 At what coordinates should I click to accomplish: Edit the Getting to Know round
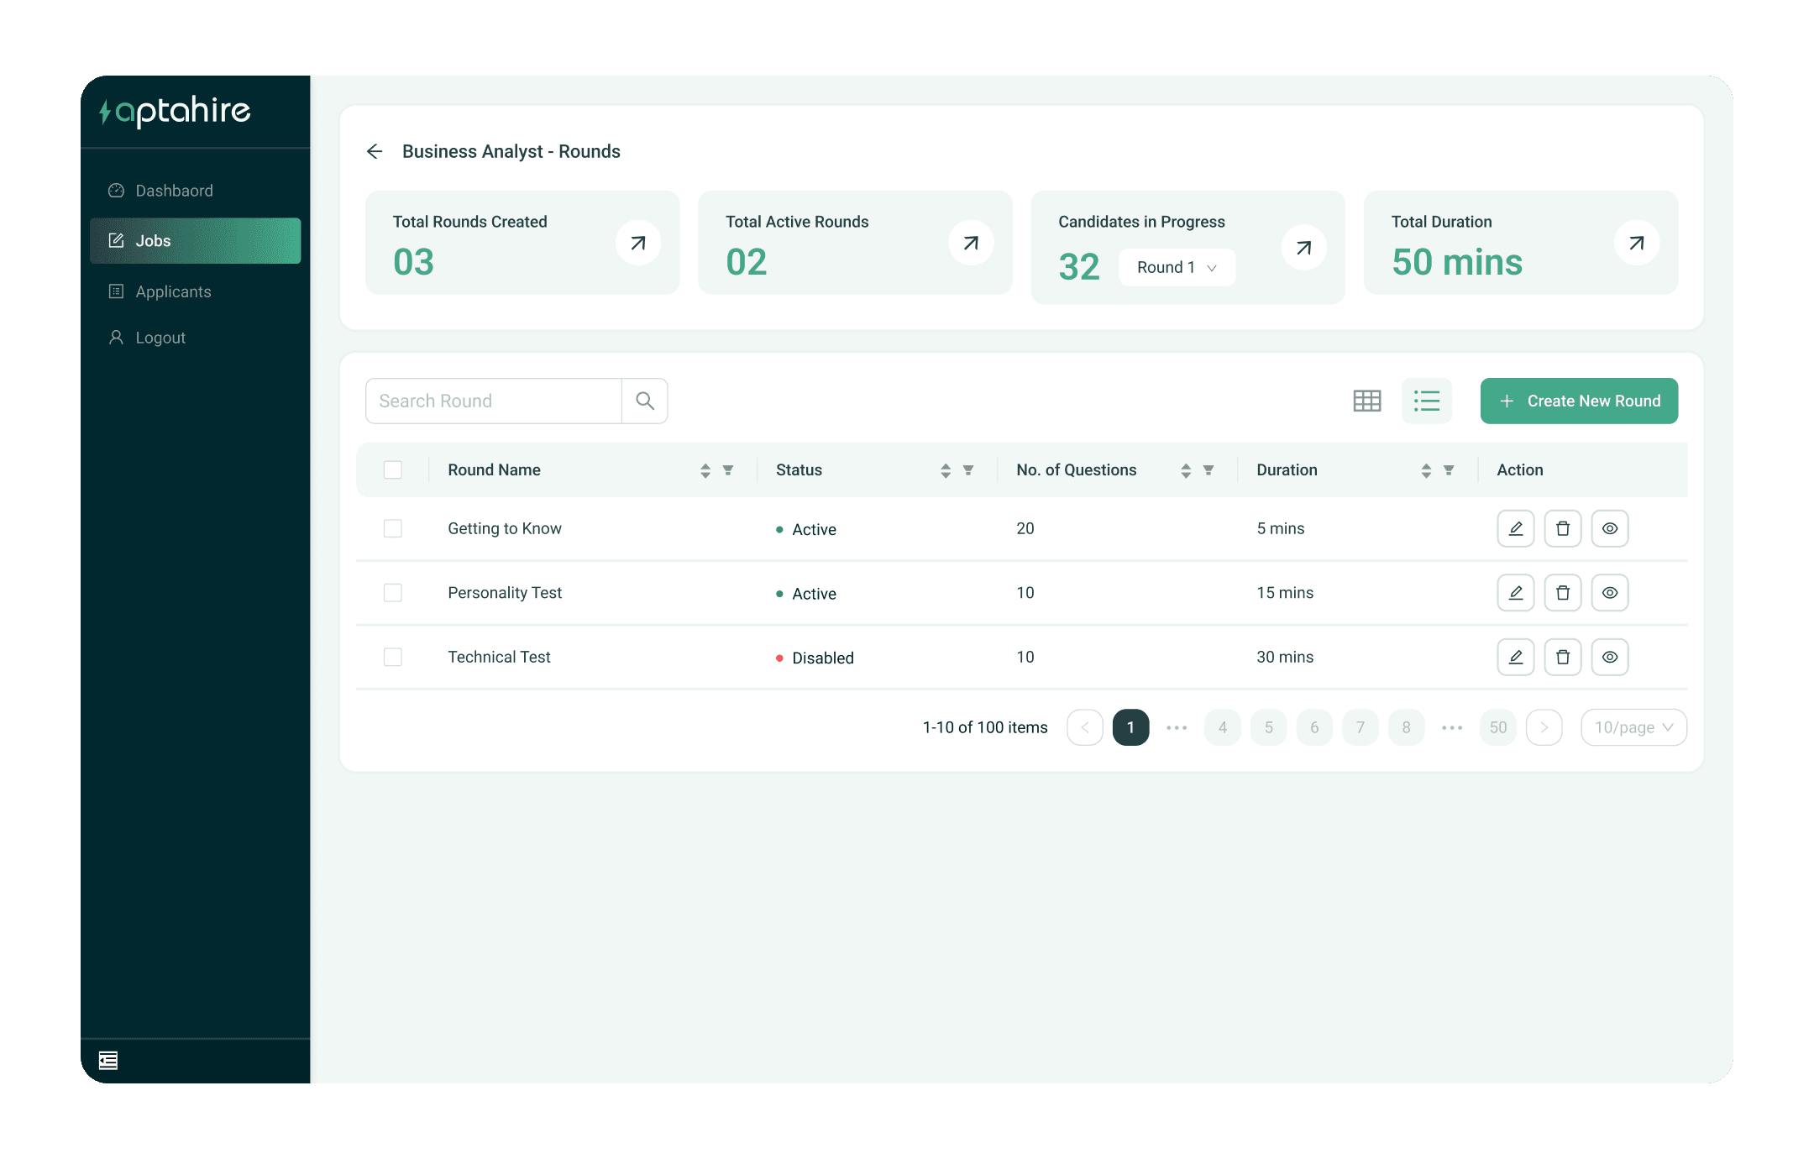pyautogui.click(x=1515, y=528)
